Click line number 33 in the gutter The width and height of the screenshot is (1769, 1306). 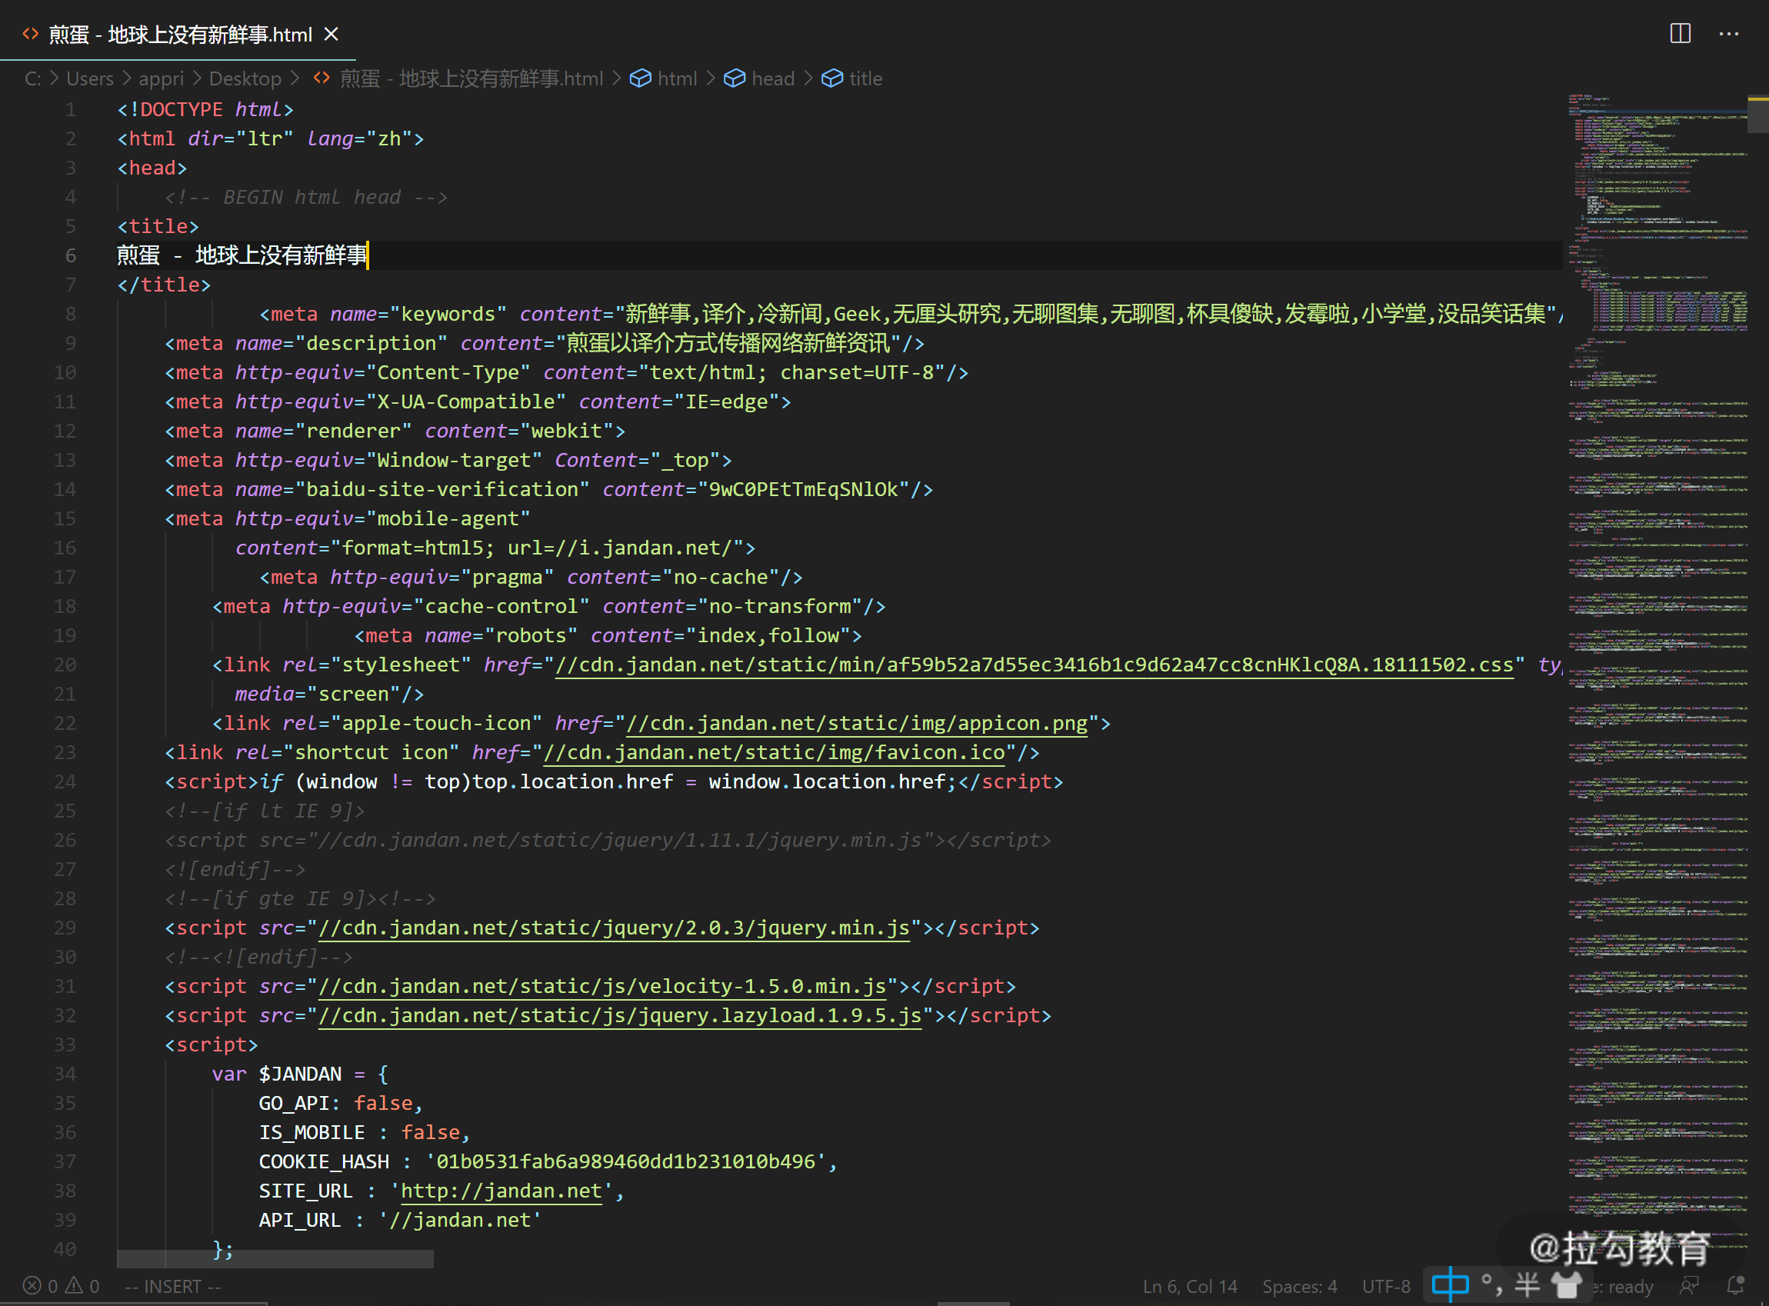(x=65, y=1044)
